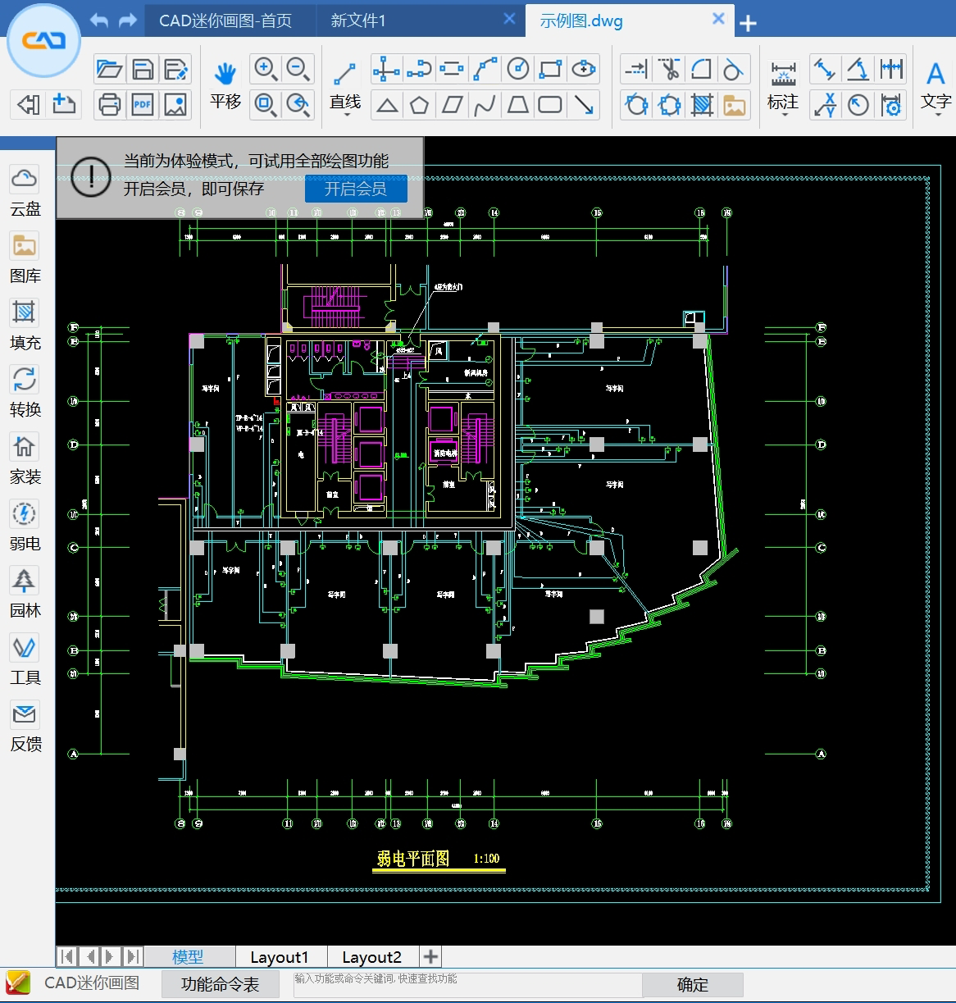
Task: Open the 填充 fill panel in sidebar
Action: click(x=24, y=321)
